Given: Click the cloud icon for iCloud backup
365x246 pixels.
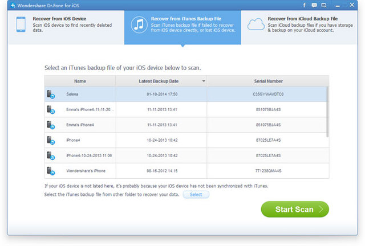Looking at the screenshot, I should point(255,24).
